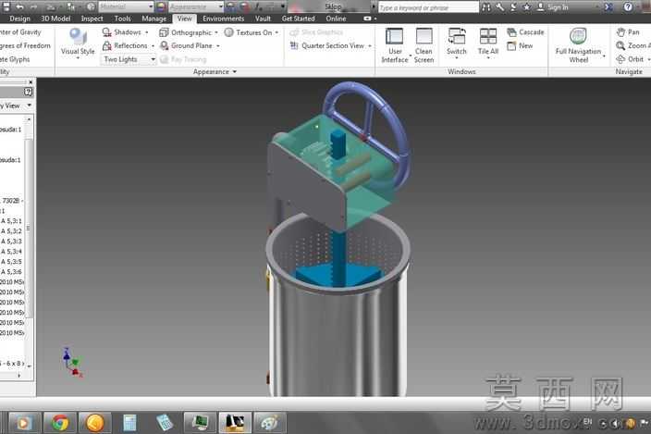Screen dimensions: 651x434
Task: Cascade the open windows
Action: [x=525, y=32]
